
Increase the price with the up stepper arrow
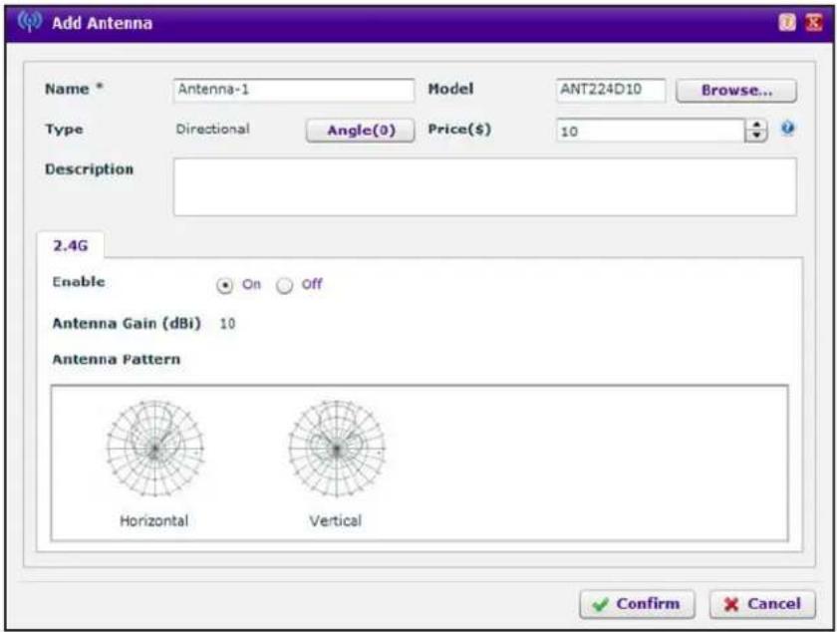[756, 125]
